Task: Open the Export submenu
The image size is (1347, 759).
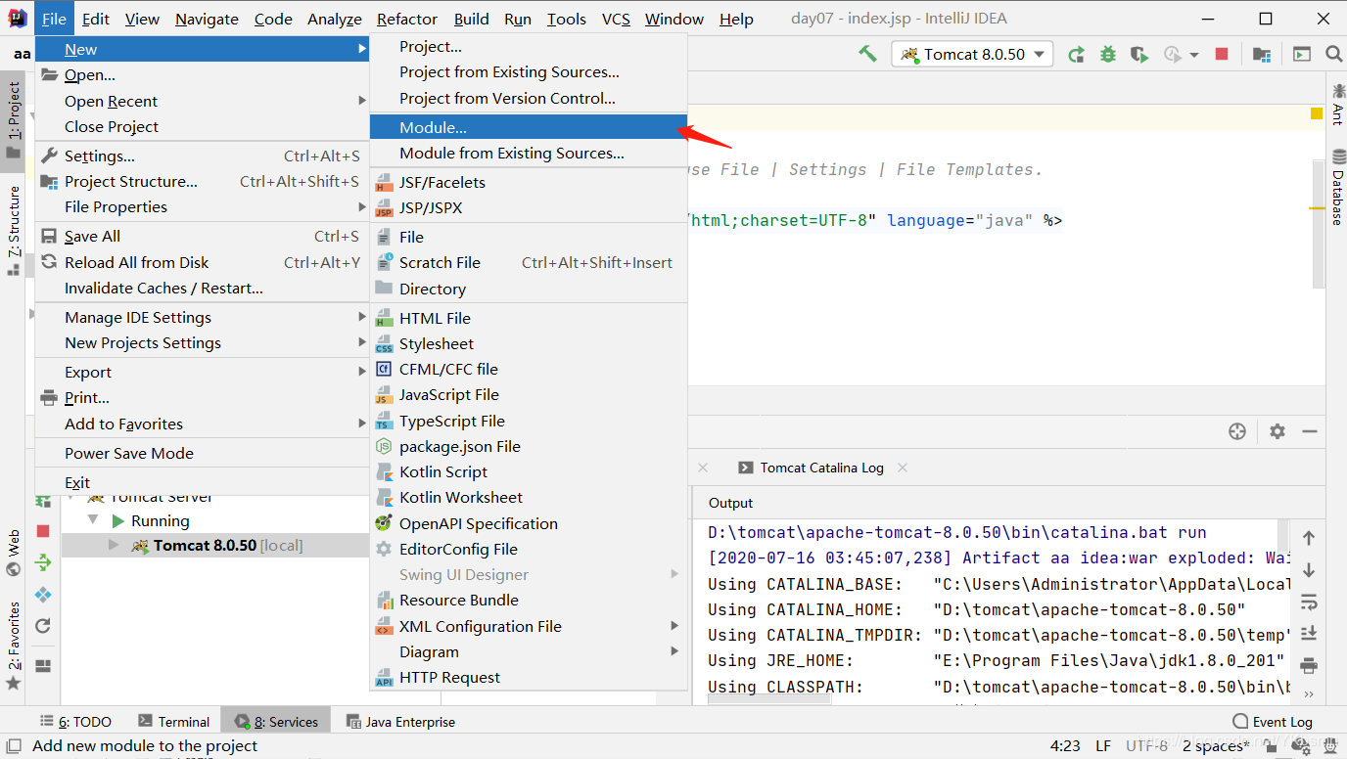Action: tap(202, 372)
